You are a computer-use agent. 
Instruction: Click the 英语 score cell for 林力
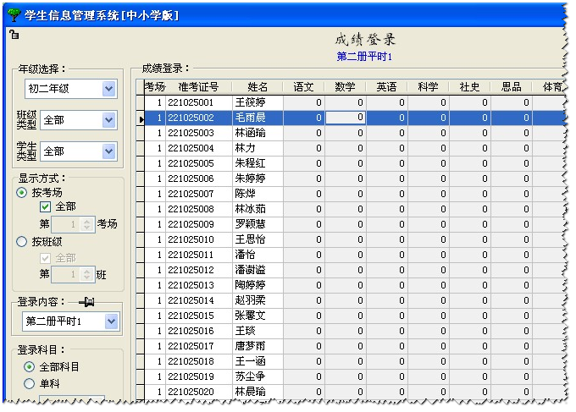point(387,148)
